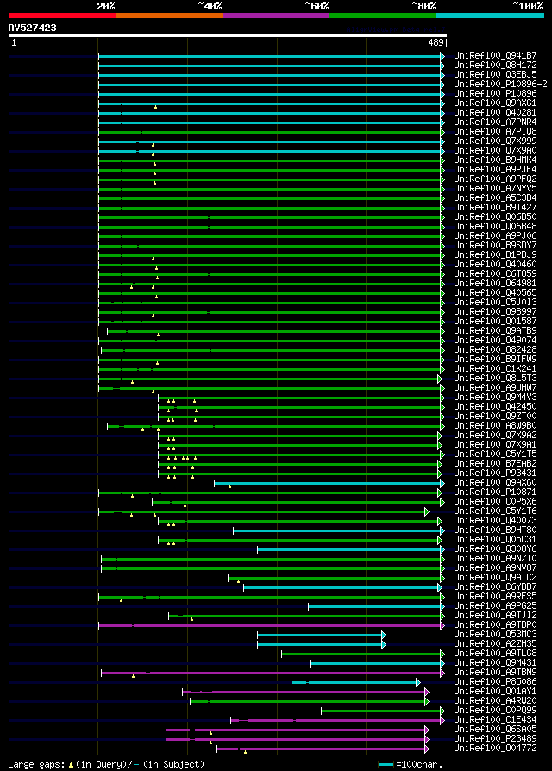Image resolution: width=552 pixels, height=771 pixels.
Task: Select hit label UniRef100_Q7X999
Action: pos(495,141)
